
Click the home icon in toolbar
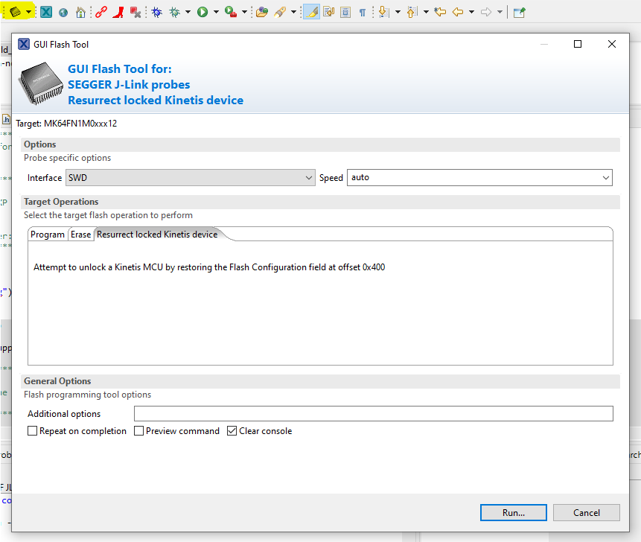pyautogui.click(x=80, y=12)
